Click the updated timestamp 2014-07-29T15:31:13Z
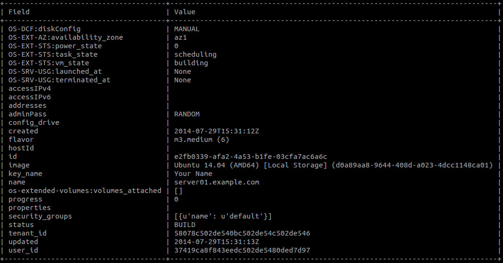This screenshot has width=503, height=263. click(216, 242)
